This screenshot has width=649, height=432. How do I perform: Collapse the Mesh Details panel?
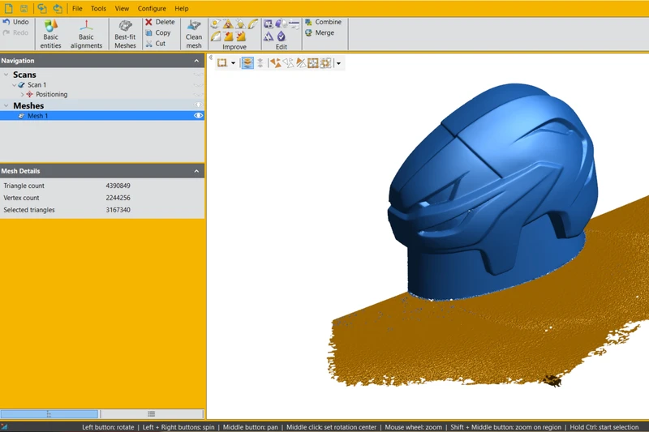coord(196,171)
